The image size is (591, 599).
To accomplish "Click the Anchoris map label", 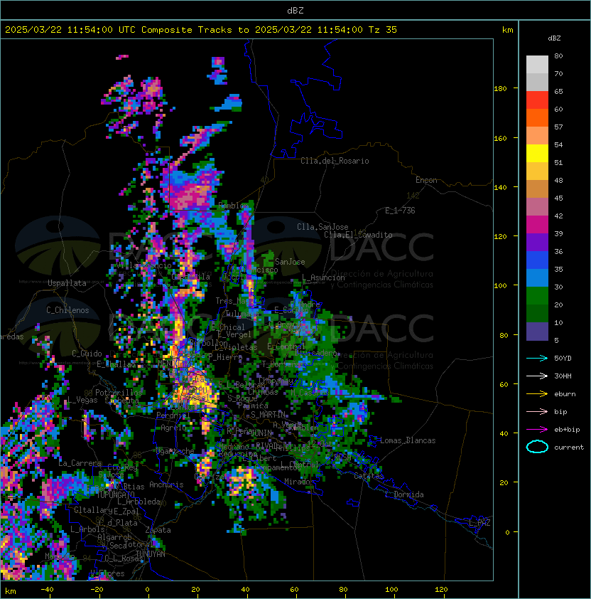I will click(x=166, y=484).
